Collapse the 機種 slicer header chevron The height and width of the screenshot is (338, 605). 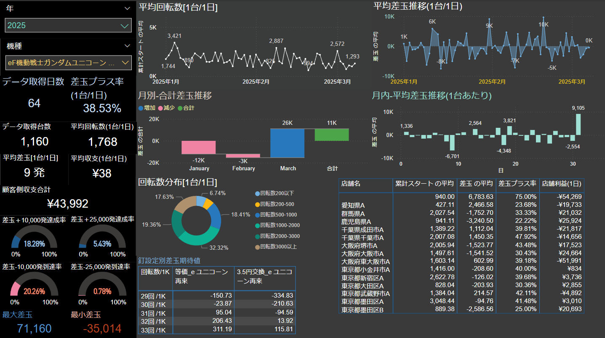click(127, 46)
